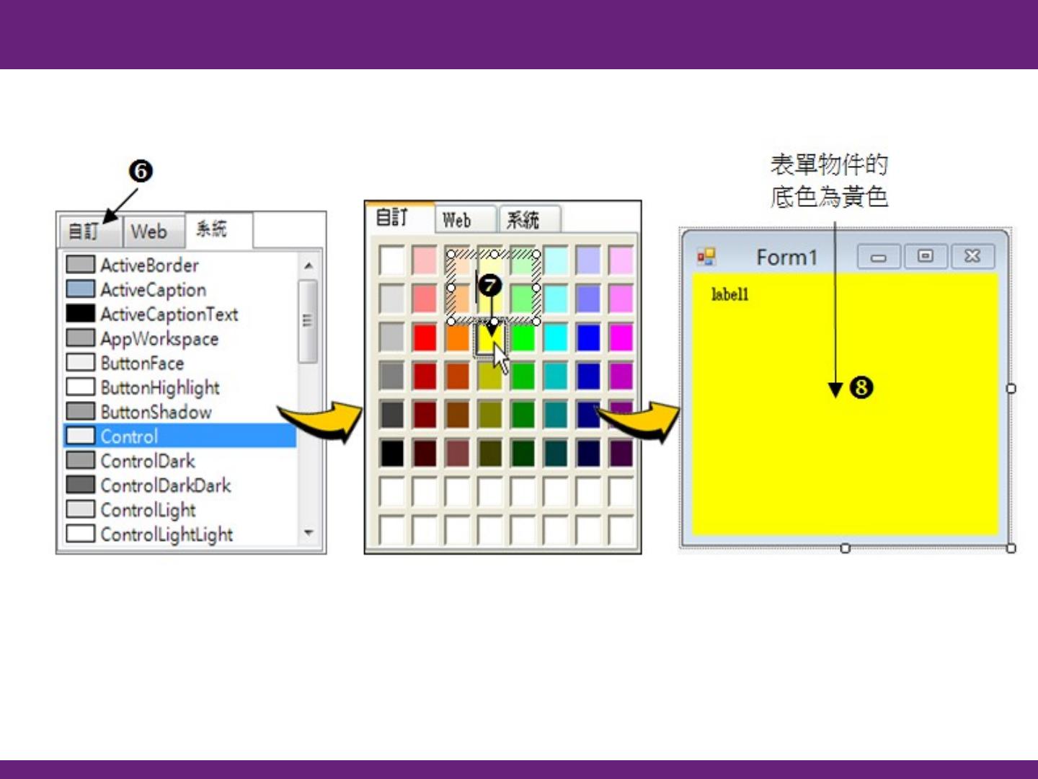Click label1 on the yellow form
The height and width of the screenshot is (779, 1038).
729,294
